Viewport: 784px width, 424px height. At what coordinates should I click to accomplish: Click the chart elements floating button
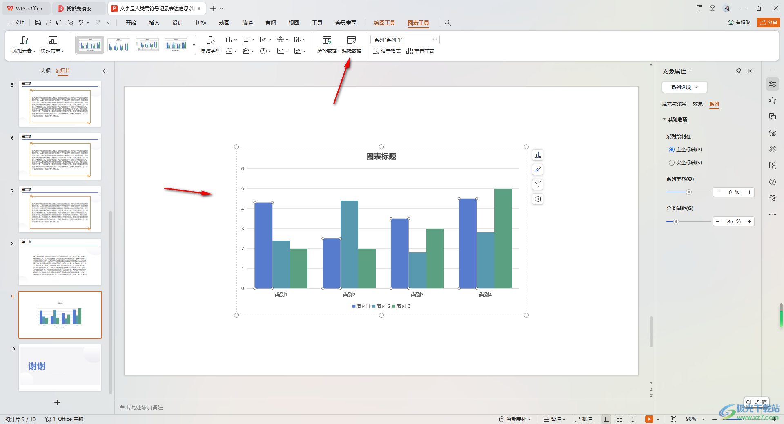[538, 155]
